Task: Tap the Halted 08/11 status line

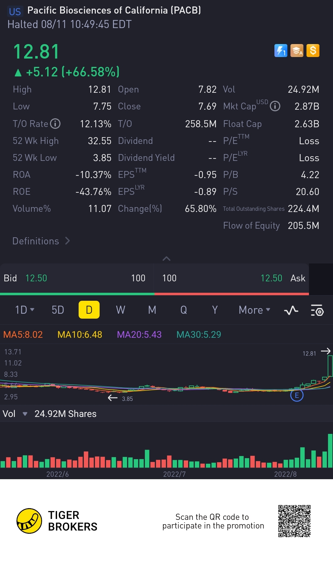Action: point(70,24)
